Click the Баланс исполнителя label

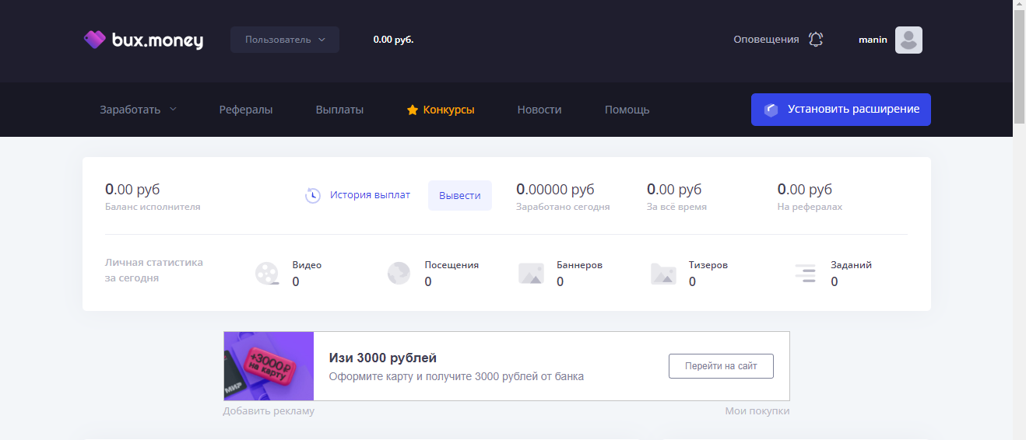pos(153,207)
